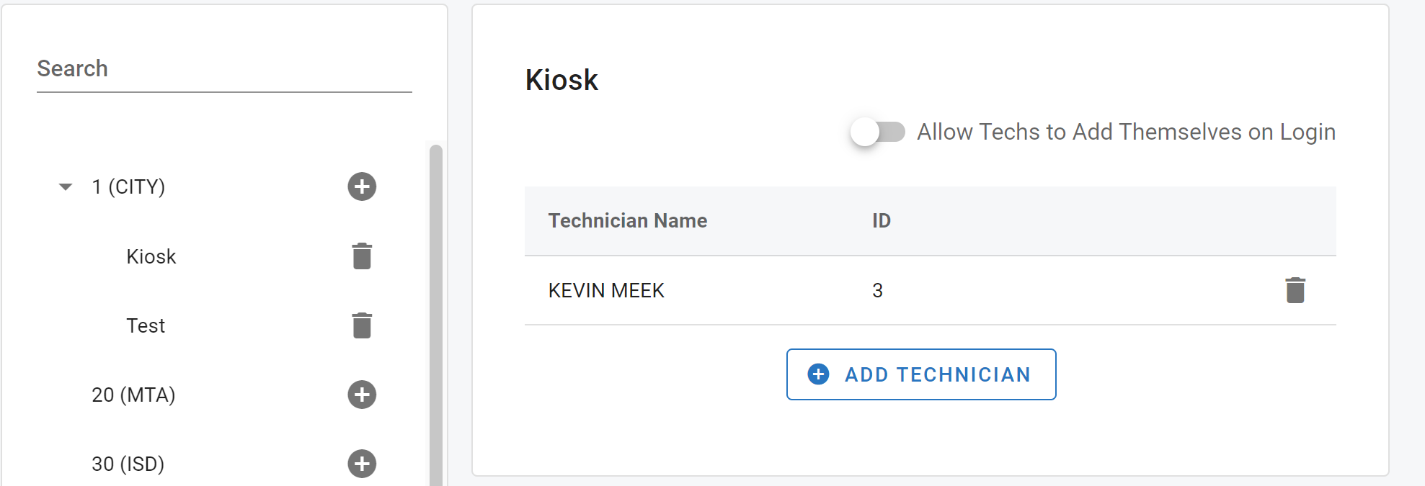
Task: Remove technician KEVIN MEEK via trash icon
Action: 1295,290
